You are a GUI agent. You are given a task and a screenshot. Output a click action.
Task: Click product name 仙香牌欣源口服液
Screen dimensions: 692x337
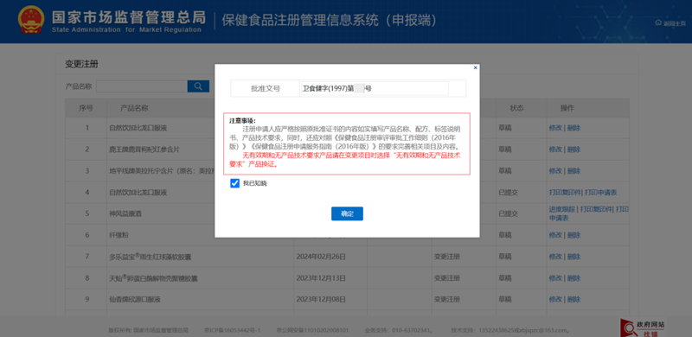(x=134, y=300)
